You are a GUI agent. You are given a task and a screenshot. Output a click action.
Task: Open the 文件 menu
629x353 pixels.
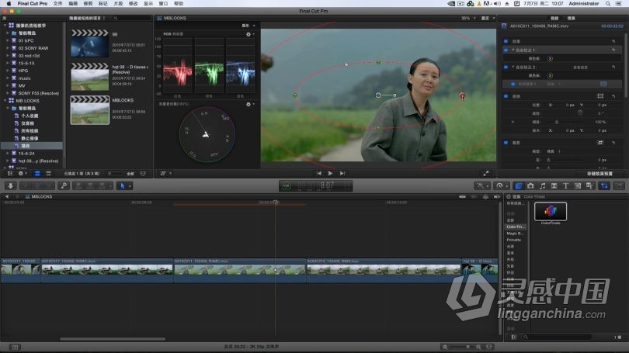coord(58,4)
